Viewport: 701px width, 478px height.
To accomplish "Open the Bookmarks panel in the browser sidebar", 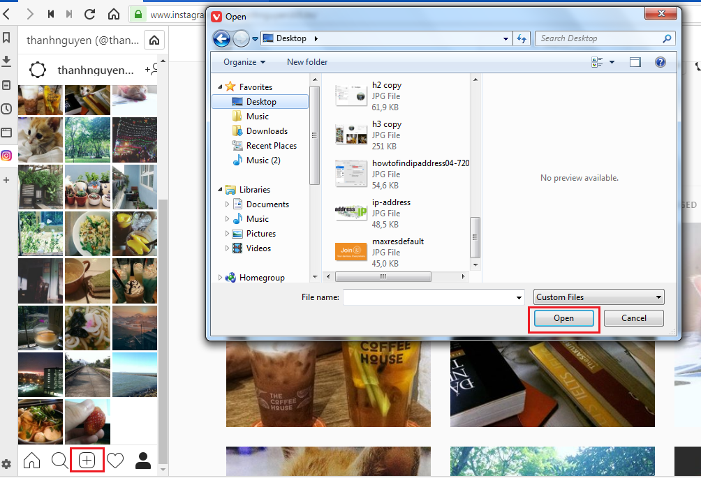I will tap(6, 37).
